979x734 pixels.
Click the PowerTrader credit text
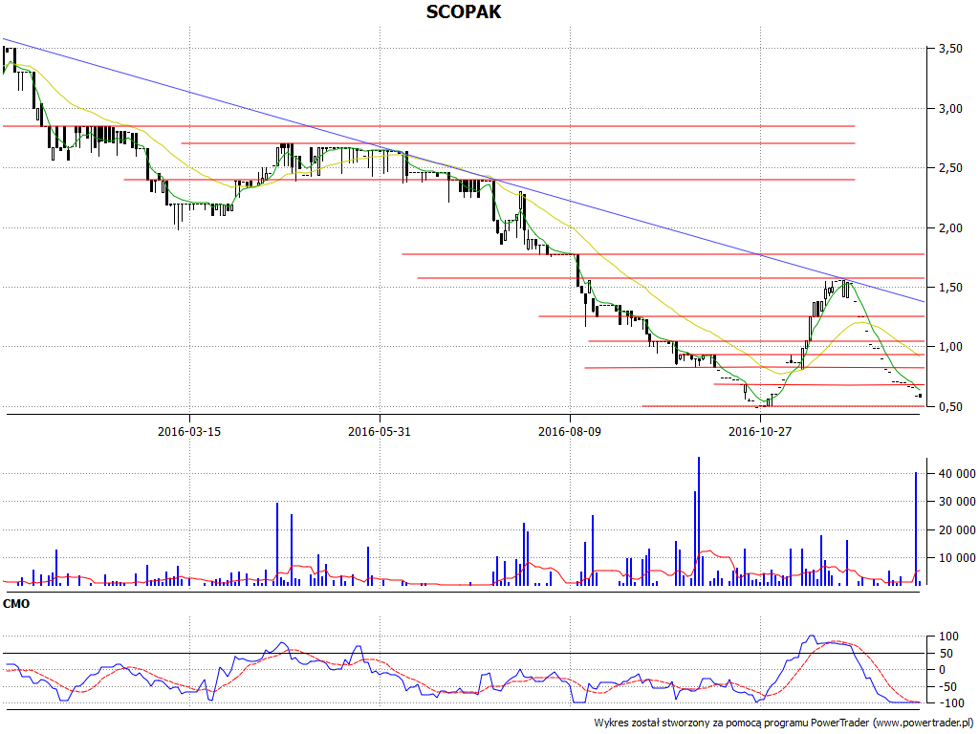tap(784, 723)
